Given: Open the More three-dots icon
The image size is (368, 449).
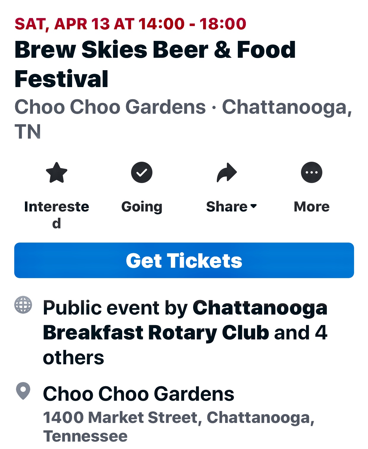Looking at the screenshot, I should click(x=312, y=172).
